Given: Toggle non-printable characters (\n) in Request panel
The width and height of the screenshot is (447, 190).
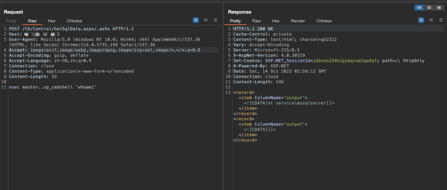Looking at the screenshot, I should click(206, 20).
